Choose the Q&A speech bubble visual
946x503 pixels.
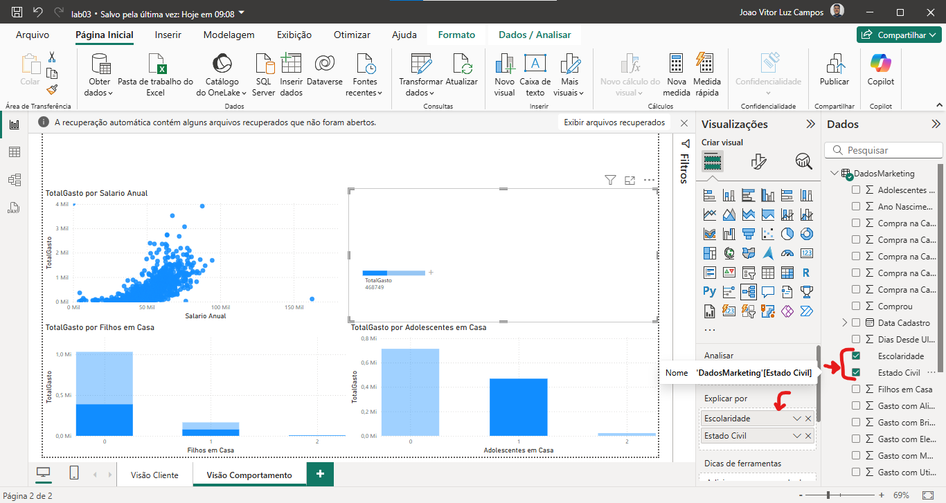click(767, 292)
